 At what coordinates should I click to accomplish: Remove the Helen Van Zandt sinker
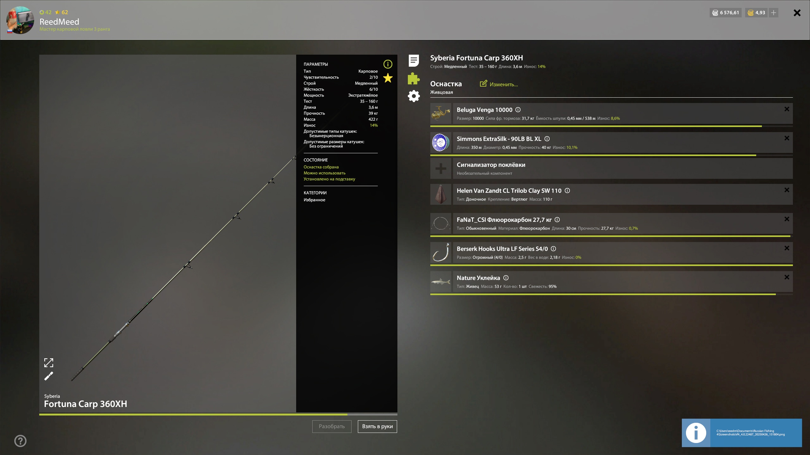click(787, 190)
